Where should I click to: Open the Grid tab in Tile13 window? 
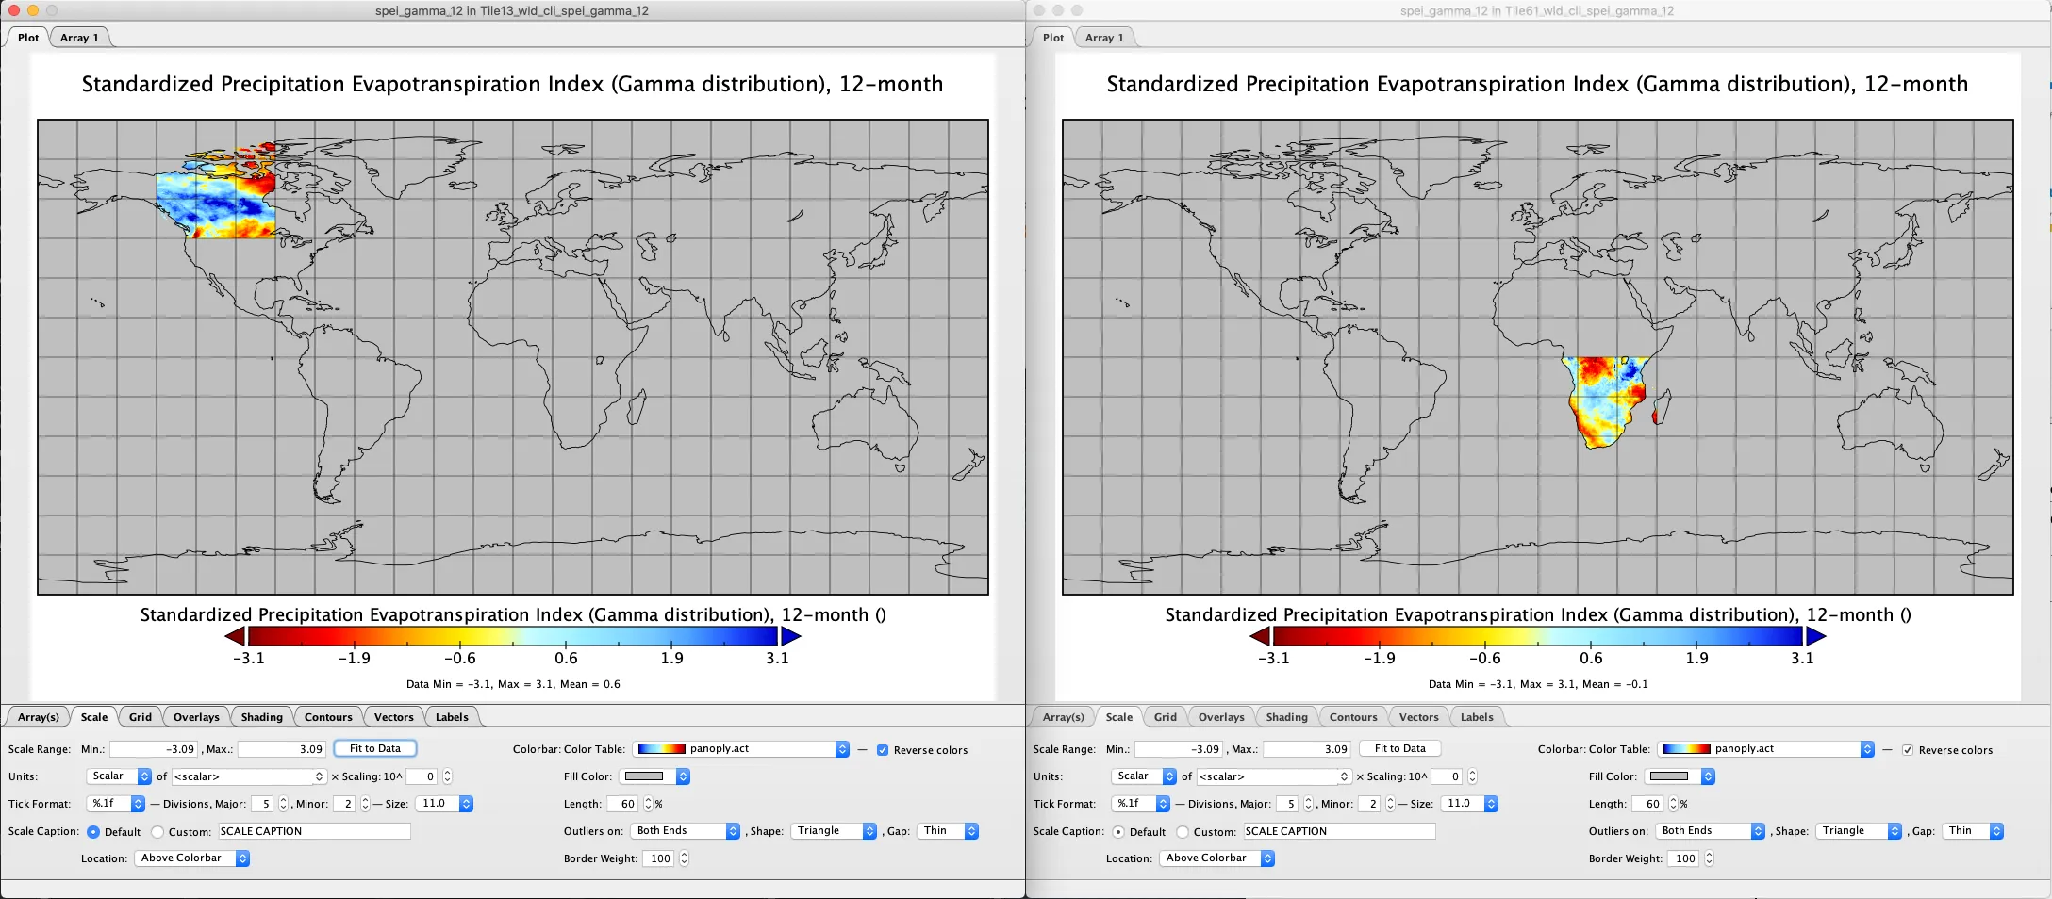click(141, 717)
